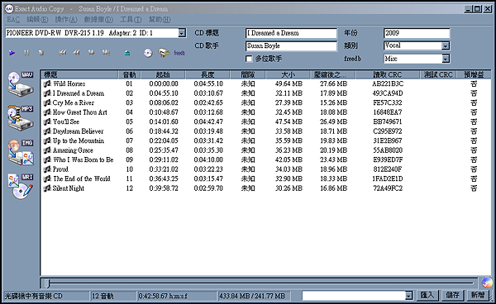Image resolution: width=496 pixels, height=304 pixels.
Task: Click size cell 49.64 MB
Action: click(289, 84)
